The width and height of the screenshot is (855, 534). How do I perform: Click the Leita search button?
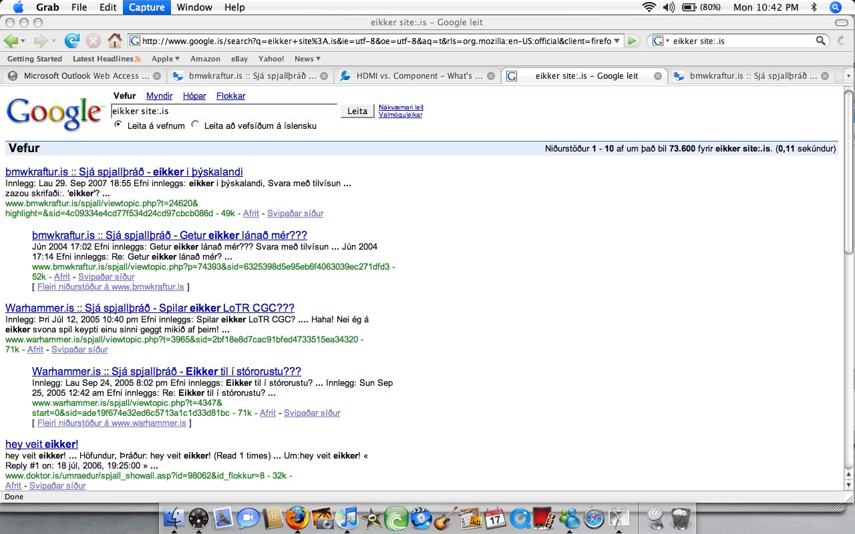357,111
